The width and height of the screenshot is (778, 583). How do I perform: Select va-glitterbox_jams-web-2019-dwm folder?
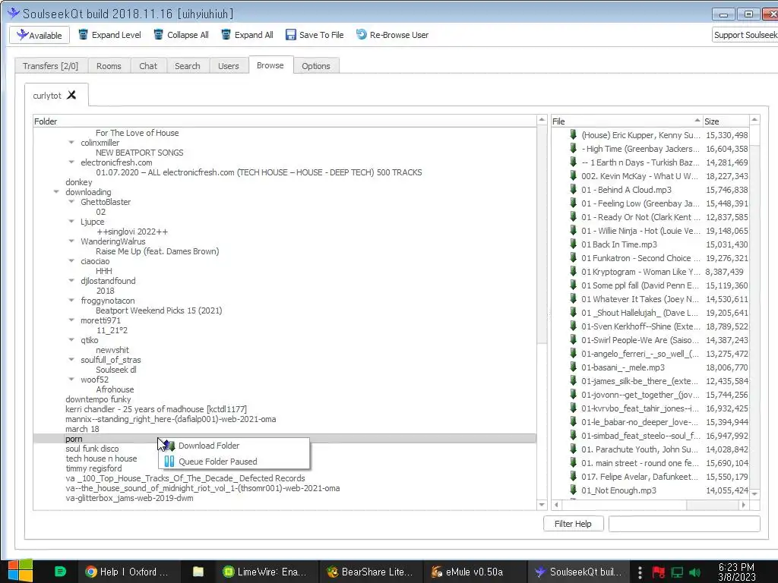tap(129, 498)
